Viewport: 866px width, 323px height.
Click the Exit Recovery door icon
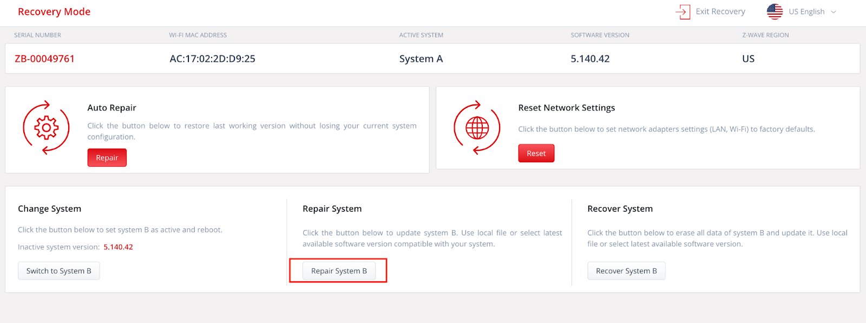[683, 11]
